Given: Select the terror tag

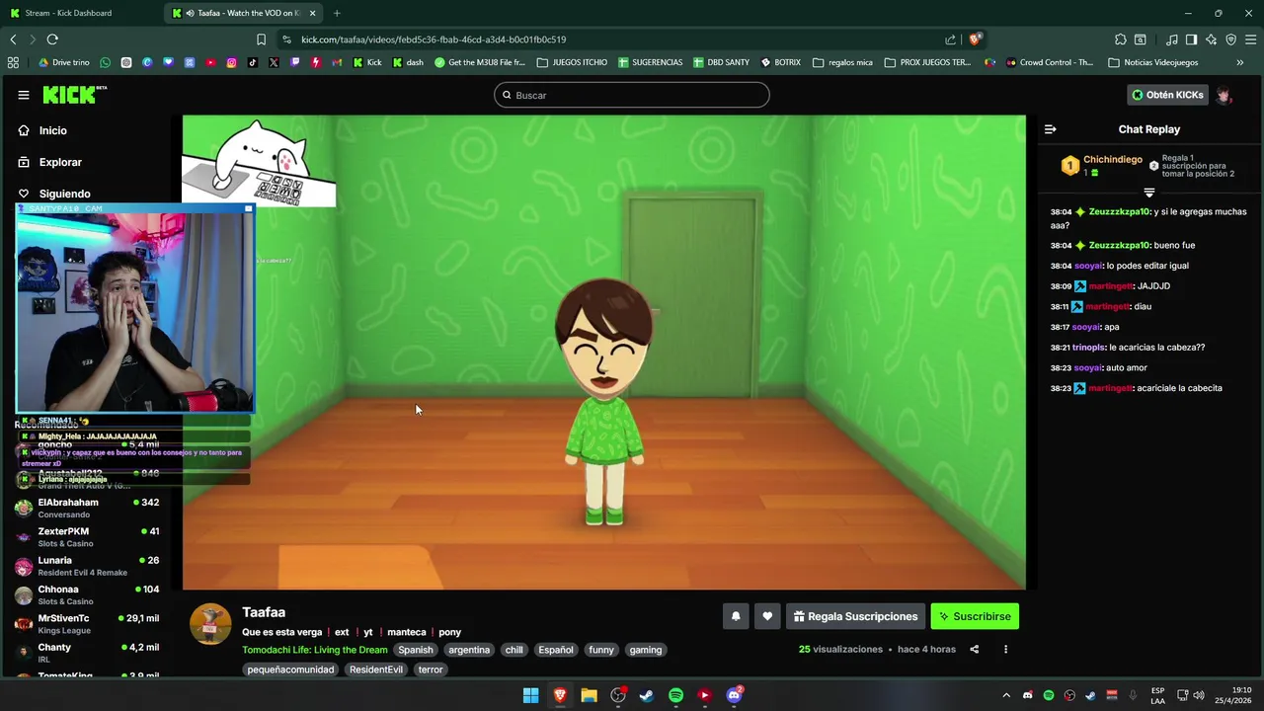Looking at the screenshot, I should (431, 670).
